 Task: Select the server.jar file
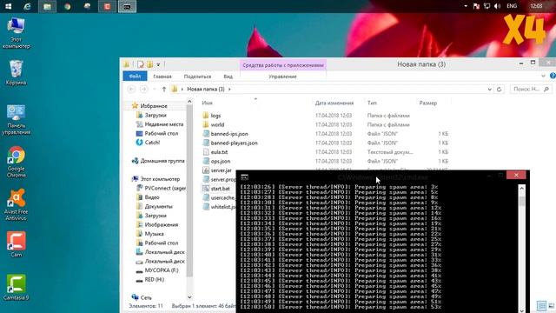tap(221, 170)
